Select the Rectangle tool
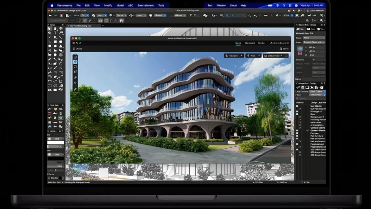This screenshot has height=209, width=371. [x=55, y=42]
